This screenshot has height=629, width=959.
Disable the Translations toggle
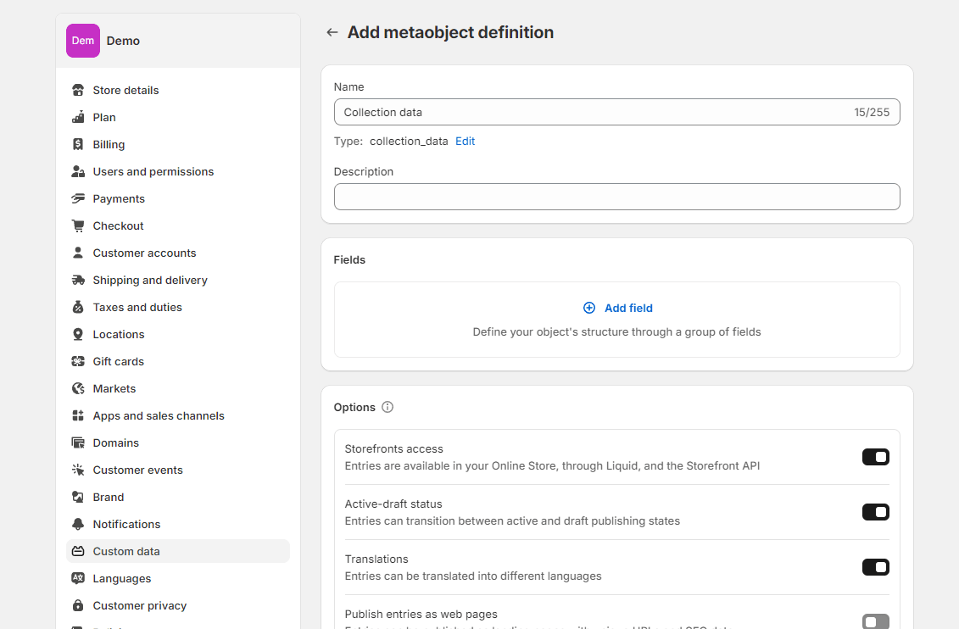[x=875, y=566]
